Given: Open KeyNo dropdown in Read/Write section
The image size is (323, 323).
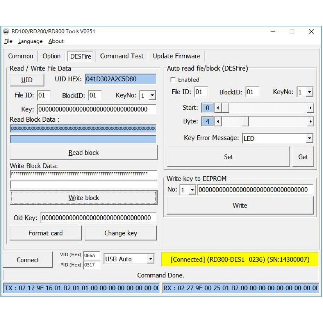Looking at the screenshot, I should click(152, 95).
